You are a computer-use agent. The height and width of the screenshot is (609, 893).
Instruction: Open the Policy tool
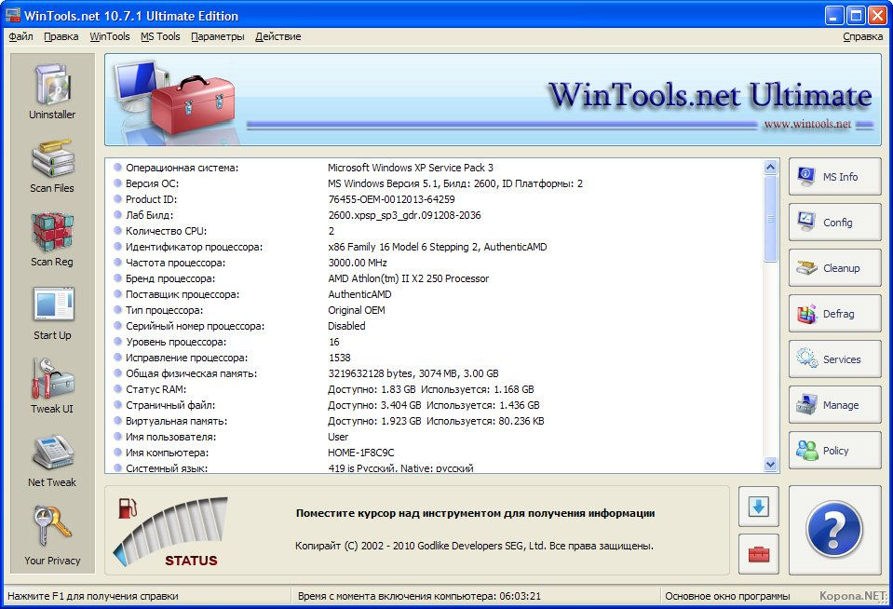tap(835, 450)
